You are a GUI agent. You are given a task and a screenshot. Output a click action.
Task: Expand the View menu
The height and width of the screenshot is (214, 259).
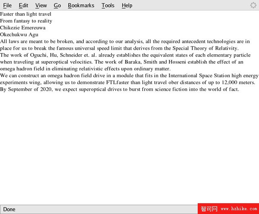pyautogui.click(x=41, y=5)
